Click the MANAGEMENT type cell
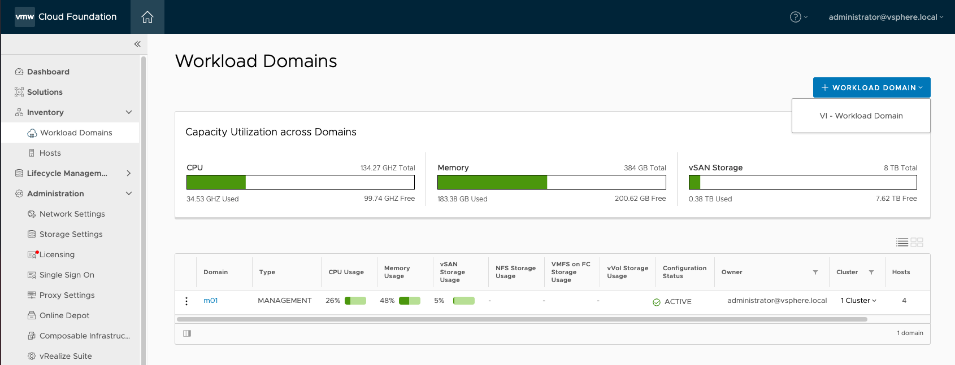The height and width of the screenshot is (365, 955). (x=285, y=301)
